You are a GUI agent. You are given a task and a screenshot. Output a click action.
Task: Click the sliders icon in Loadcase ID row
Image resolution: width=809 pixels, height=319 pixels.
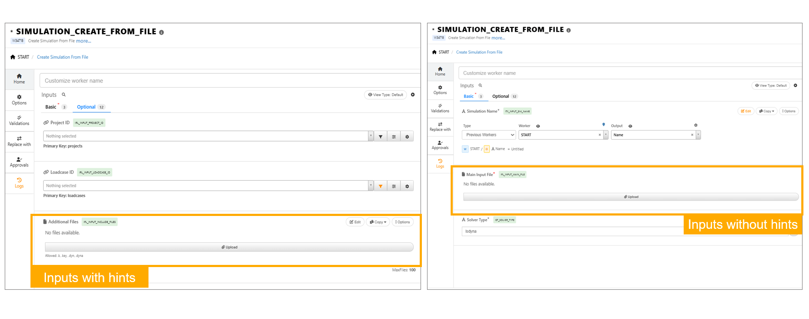coord(394,186)
